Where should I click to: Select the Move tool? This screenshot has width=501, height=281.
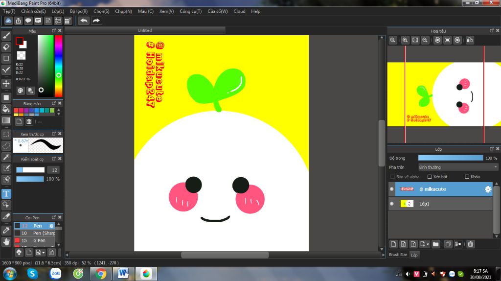point(6,84)
